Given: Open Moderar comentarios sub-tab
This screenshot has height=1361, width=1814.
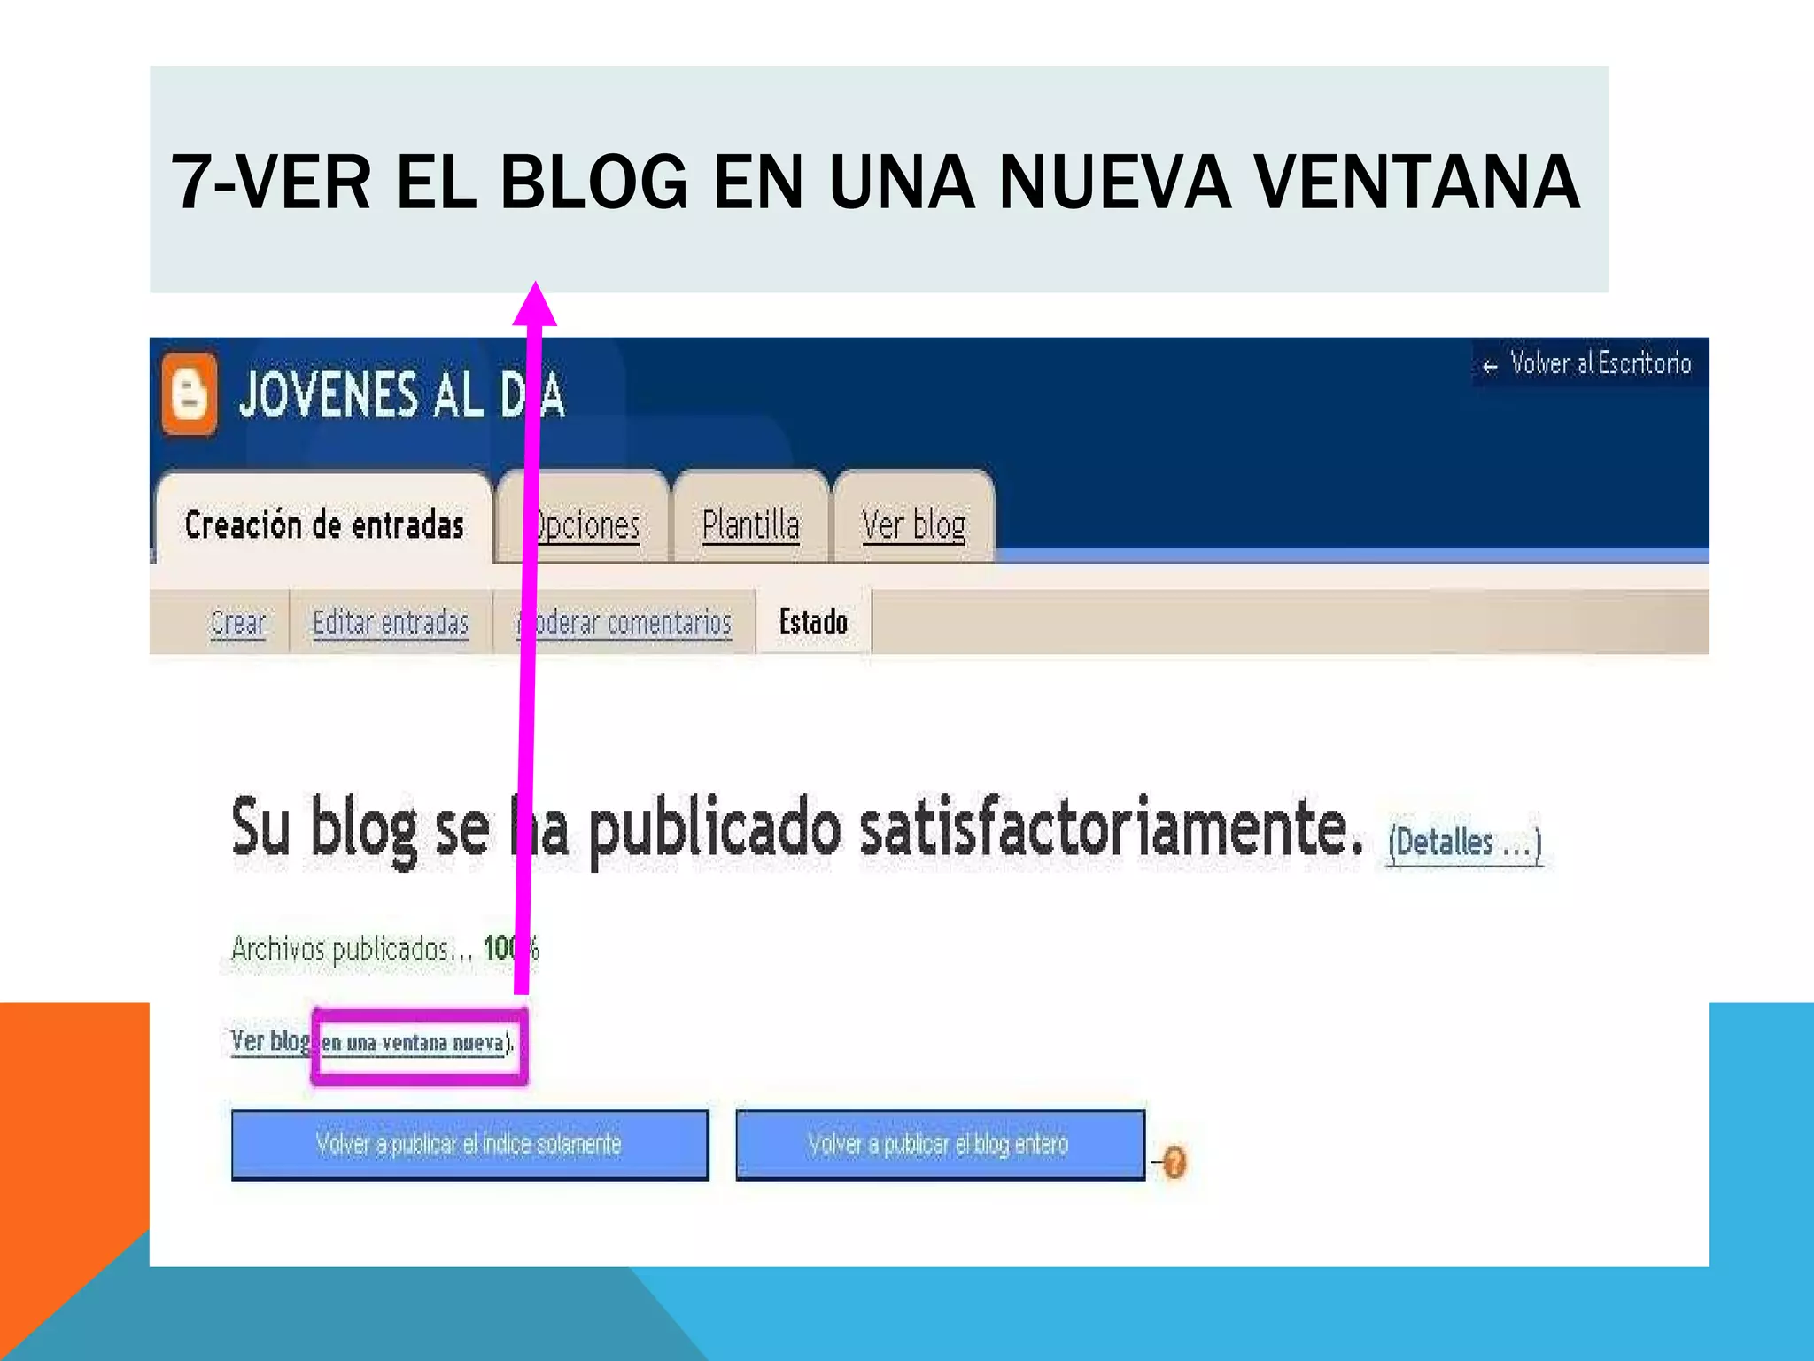Looking at the screenshot, I should coord(624,622).
